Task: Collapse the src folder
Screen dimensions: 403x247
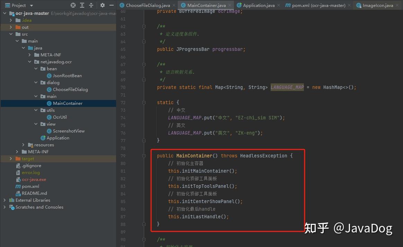Action: 11,34
